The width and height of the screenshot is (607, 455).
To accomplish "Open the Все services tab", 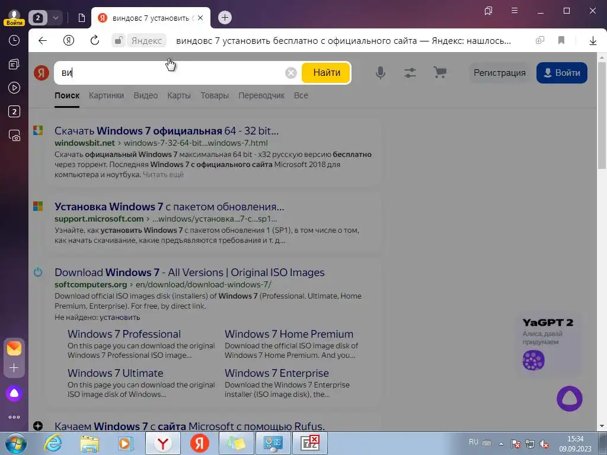I will 301,95.
